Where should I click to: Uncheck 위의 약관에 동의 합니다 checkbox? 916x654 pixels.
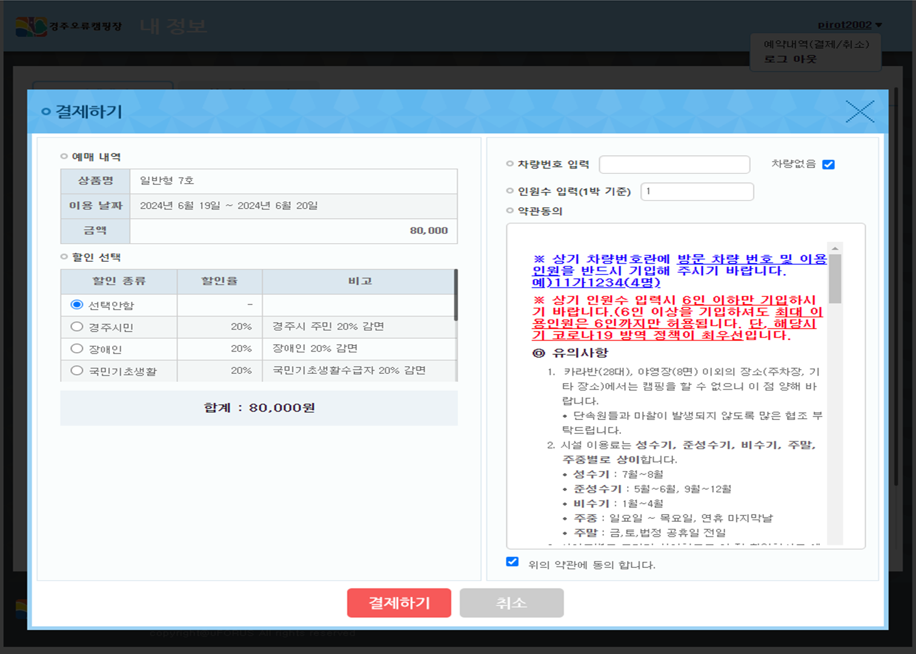(512, 562)
